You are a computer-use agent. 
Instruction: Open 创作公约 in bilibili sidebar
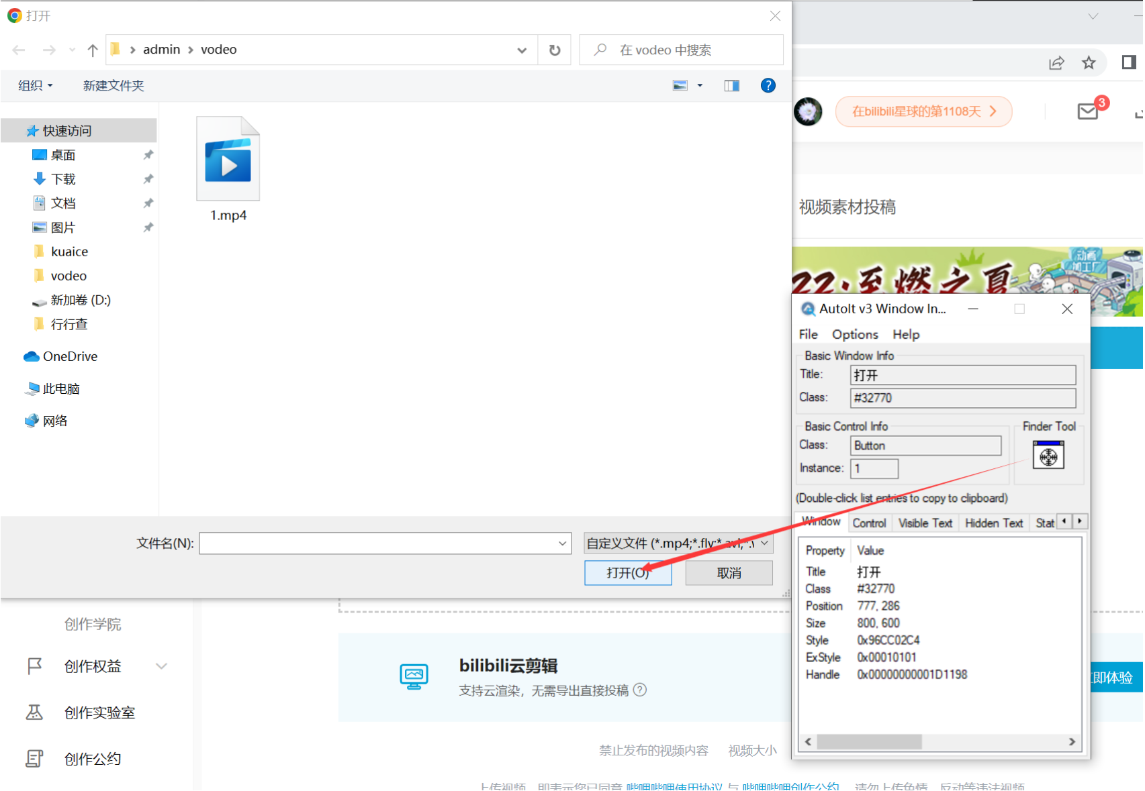(x=93, y=759)
